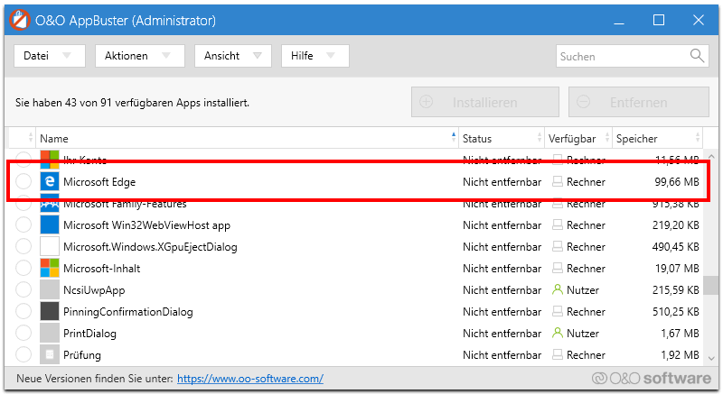Click the Rechner icon in PinningConfirmationDialog row
Screen dimensions: 723x394
(558, 311)
